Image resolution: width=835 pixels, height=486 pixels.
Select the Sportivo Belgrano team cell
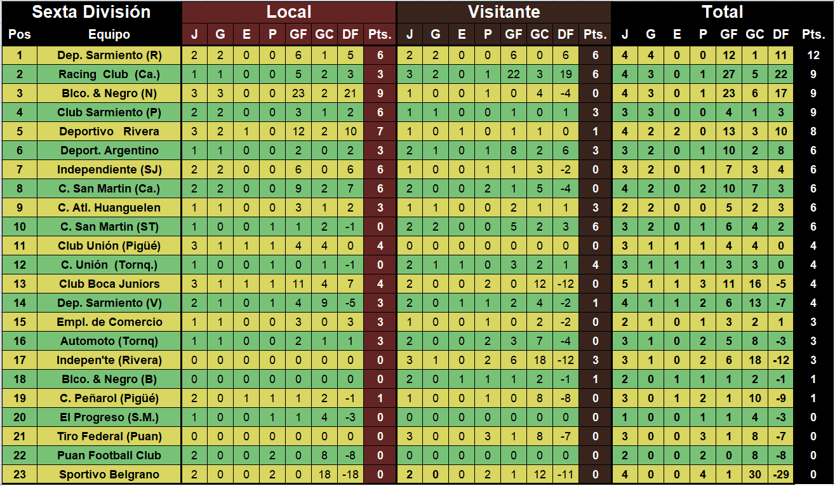coord(109,475)
